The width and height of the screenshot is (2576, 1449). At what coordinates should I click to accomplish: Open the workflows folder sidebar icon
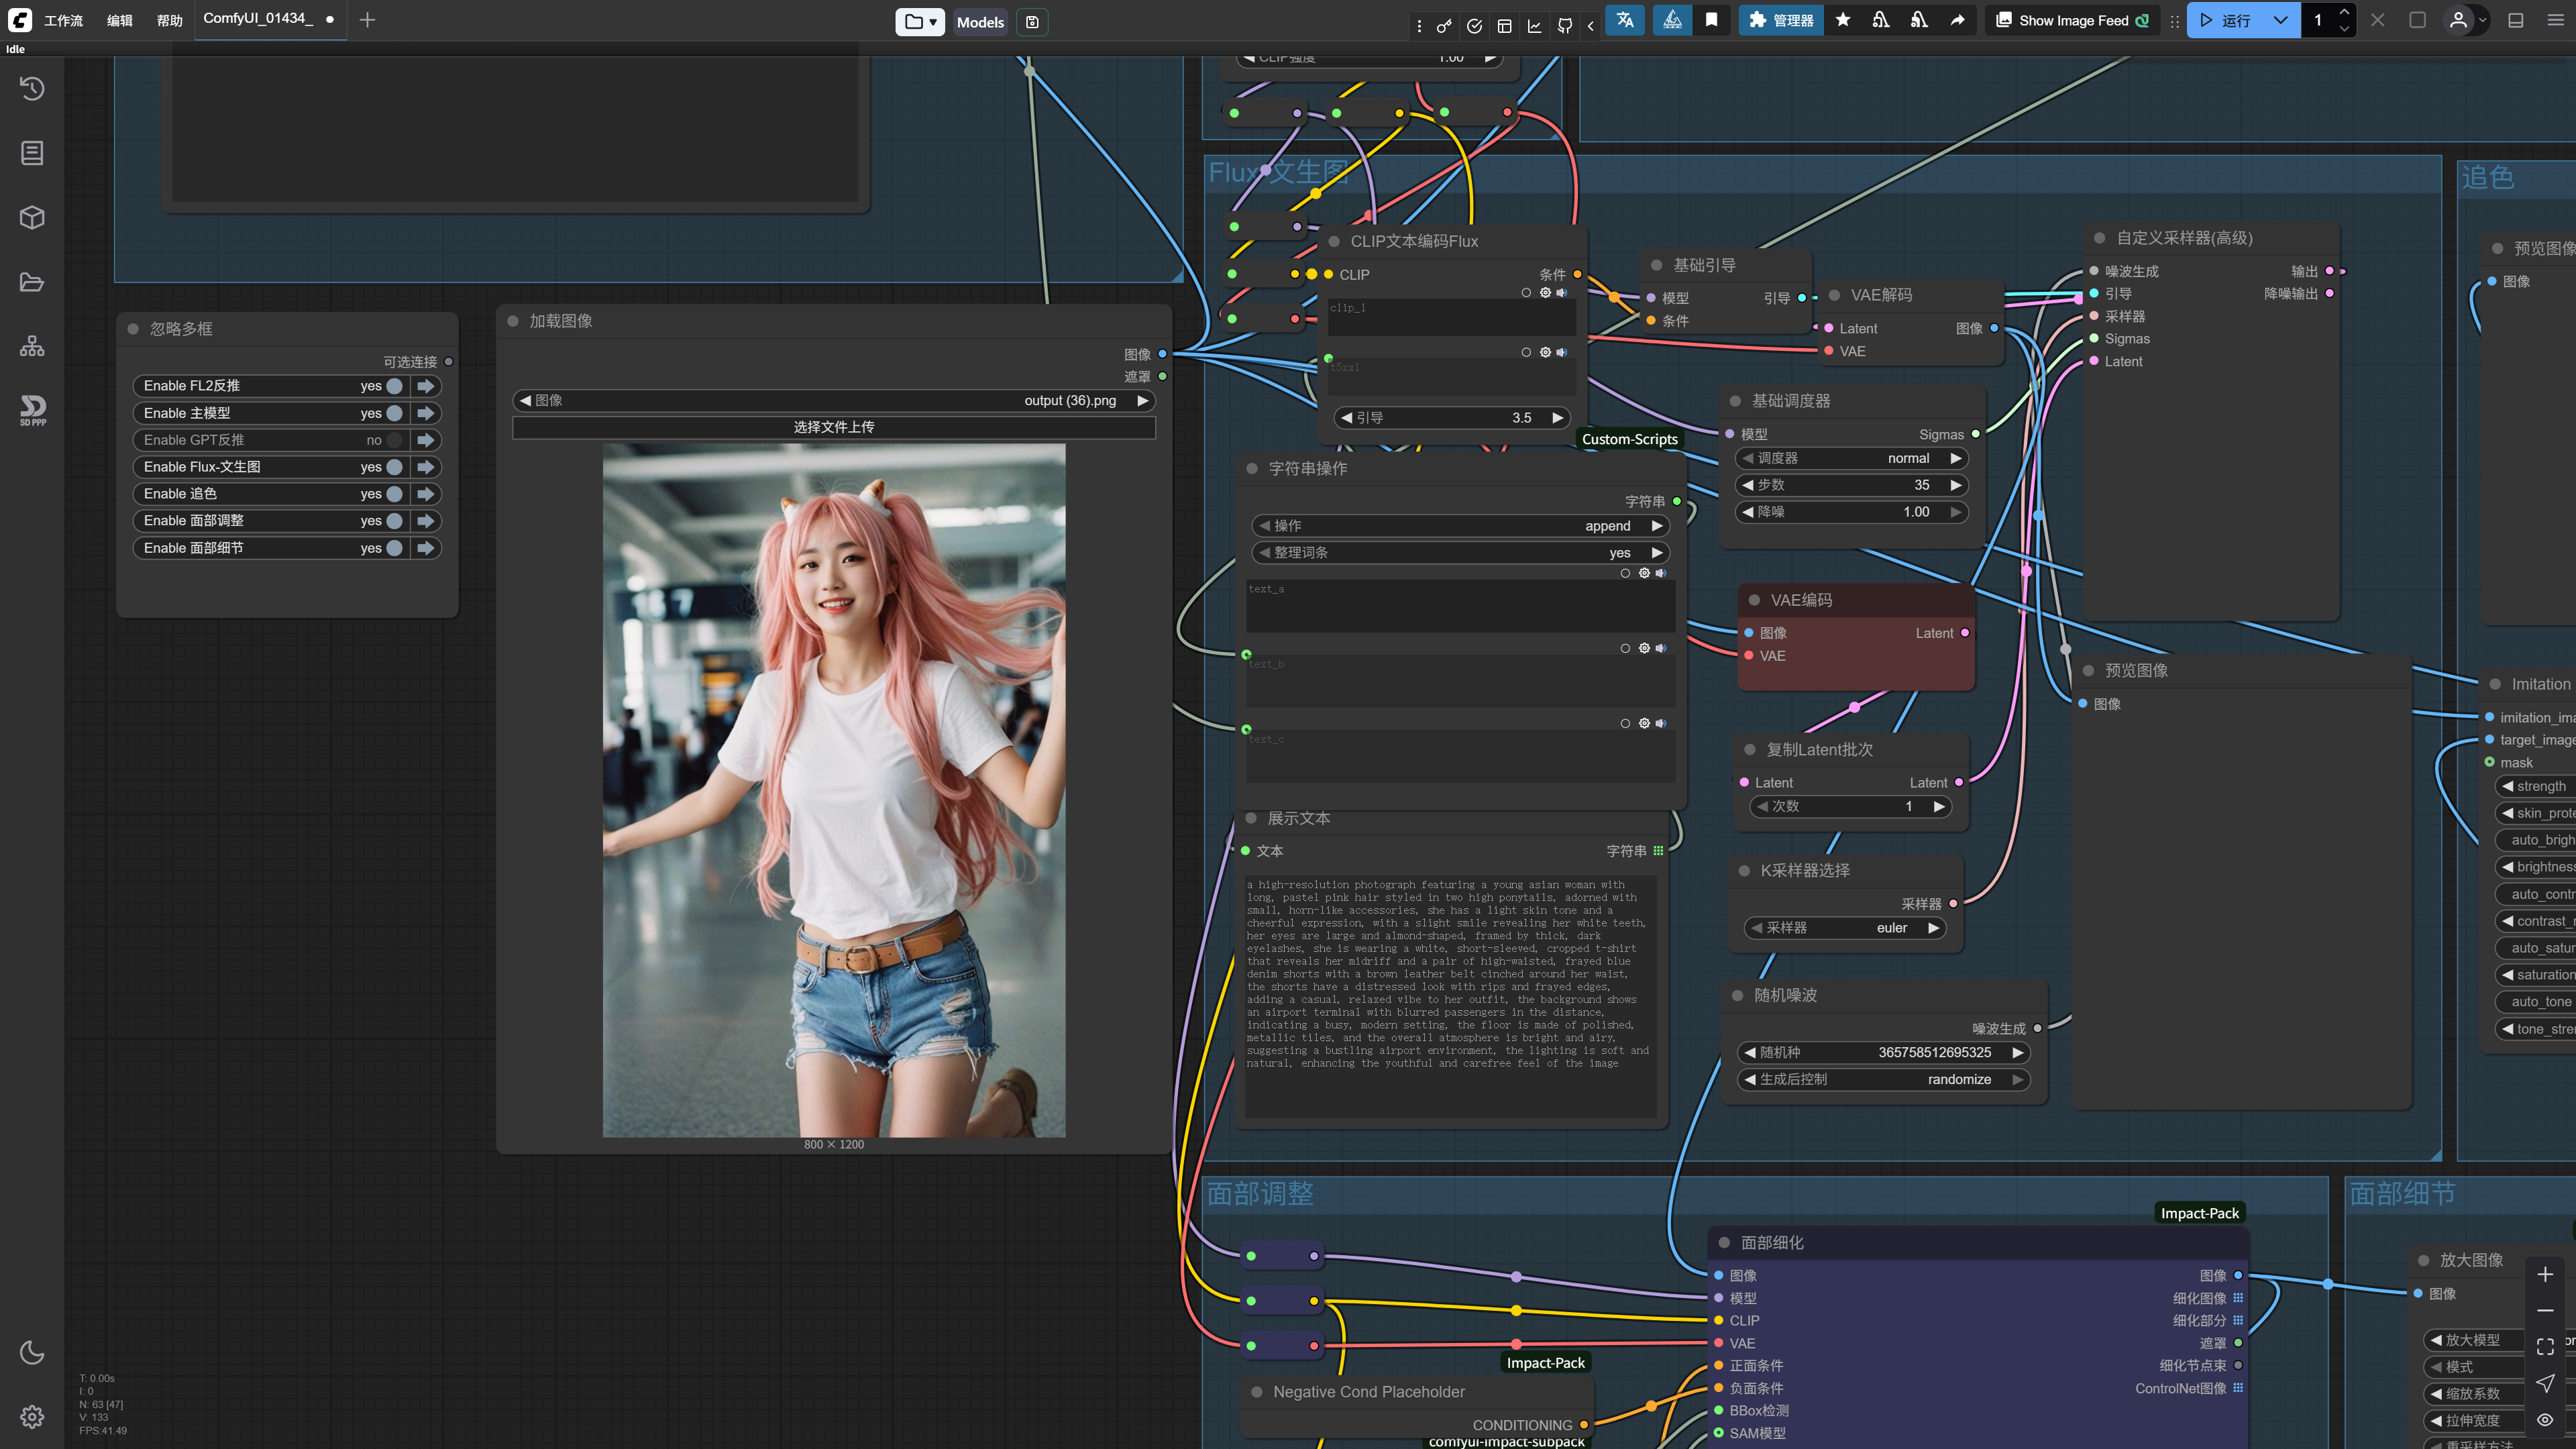[32, 282]
